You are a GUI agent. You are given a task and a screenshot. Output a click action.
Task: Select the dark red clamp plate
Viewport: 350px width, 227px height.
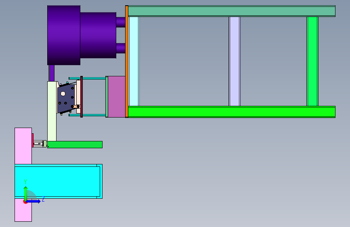click(82, 97)
